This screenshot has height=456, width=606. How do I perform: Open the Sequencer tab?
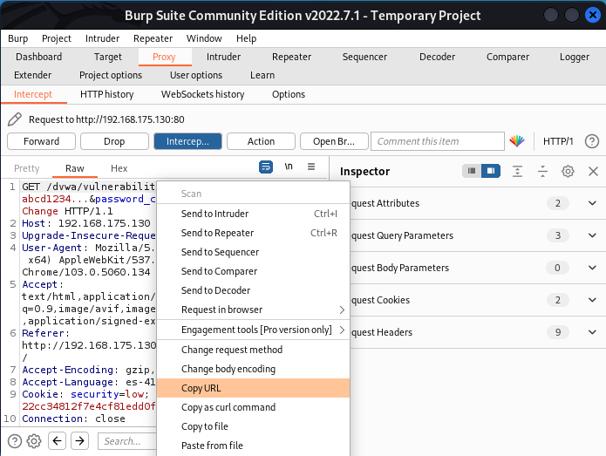[x=364, y=57]
